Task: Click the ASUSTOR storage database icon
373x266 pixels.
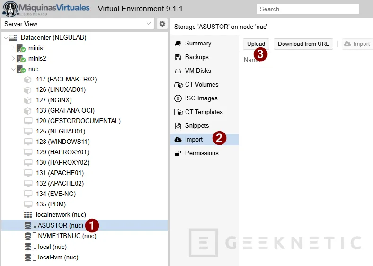Action: pos(28,225)
